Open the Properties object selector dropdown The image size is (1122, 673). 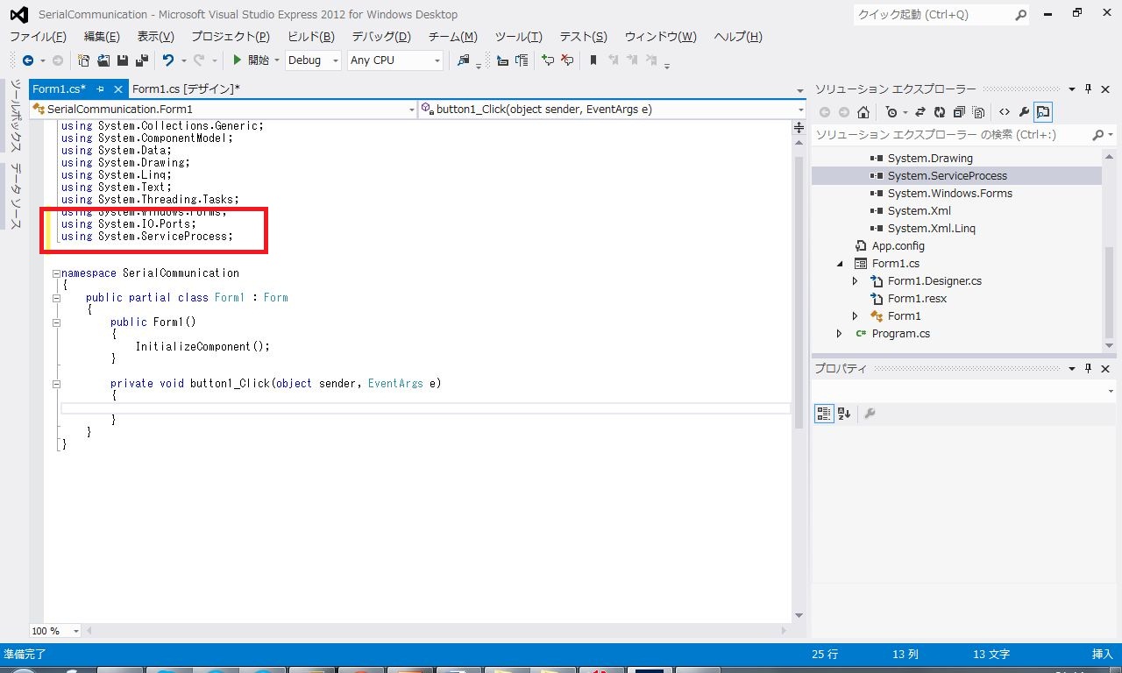tap(1111, 392)
